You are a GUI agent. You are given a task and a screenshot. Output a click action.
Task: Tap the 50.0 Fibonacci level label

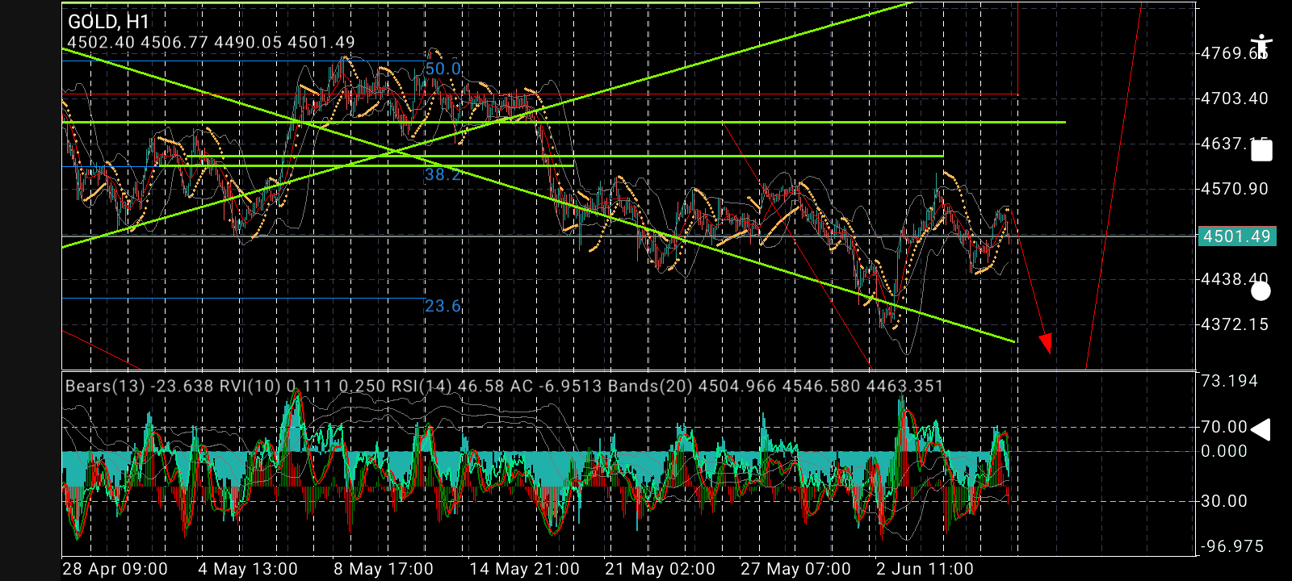click(x=443, y=69)
